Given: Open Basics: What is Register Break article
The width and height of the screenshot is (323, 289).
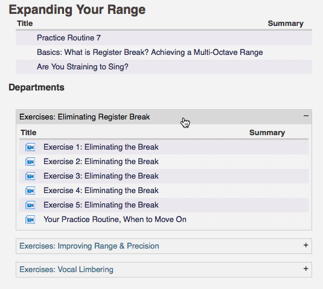Looking at the screenshot, I should point(150,52).
